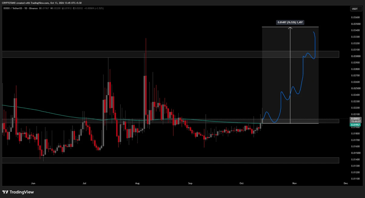Click the 0.02400 price scale label
Viewport: 365px width, 198px height.
coord(356,95)
